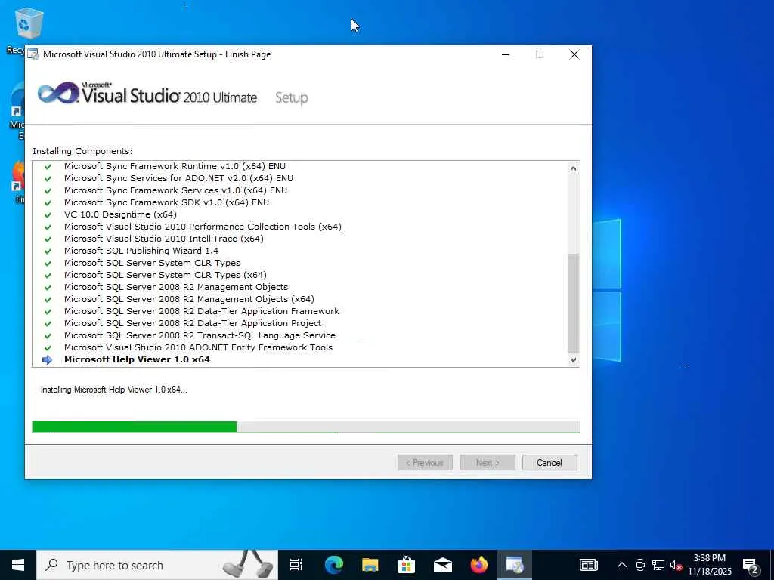Open Task View from the taskbar

[296, 565]
